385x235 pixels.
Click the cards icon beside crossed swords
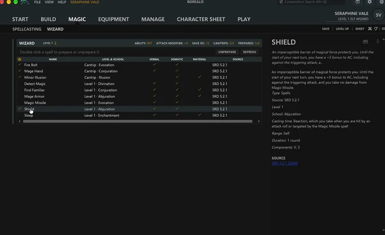click(376, 29)
